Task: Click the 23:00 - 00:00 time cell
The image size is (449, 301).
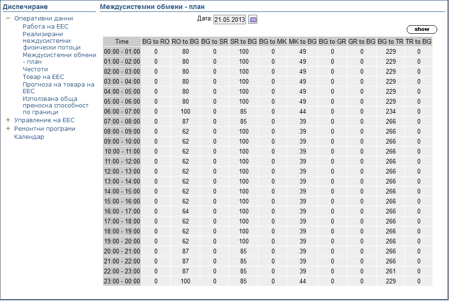Action: (x=122, y=281)
